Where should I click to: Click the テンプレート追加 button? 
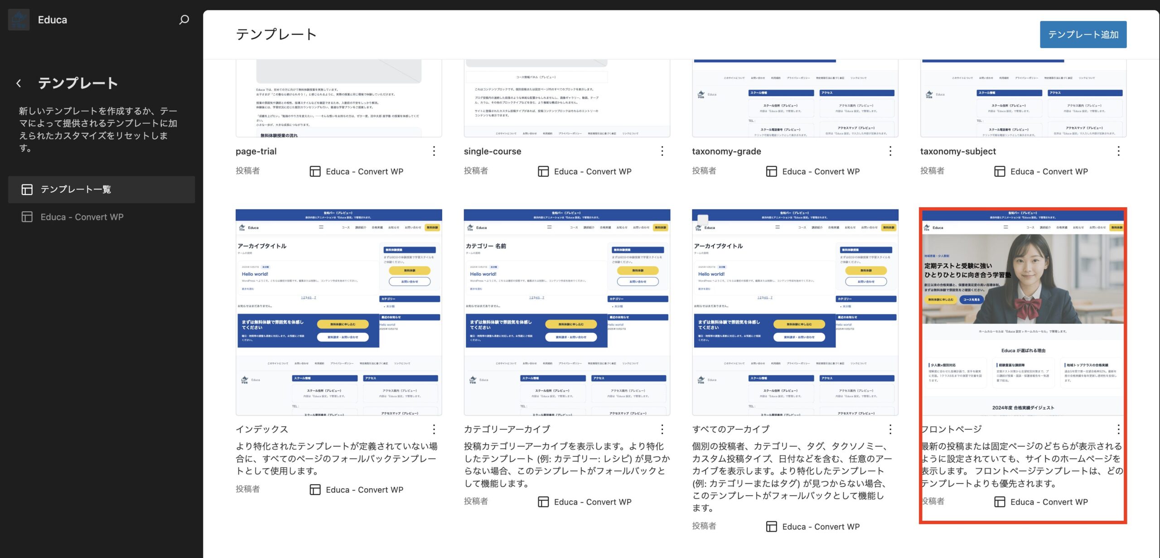[x=1083, y=34]
